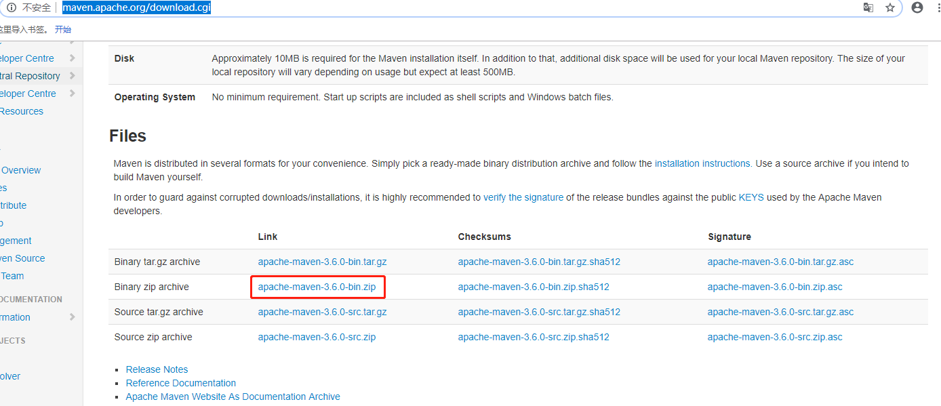Open the translate page icon

point(868,7)
